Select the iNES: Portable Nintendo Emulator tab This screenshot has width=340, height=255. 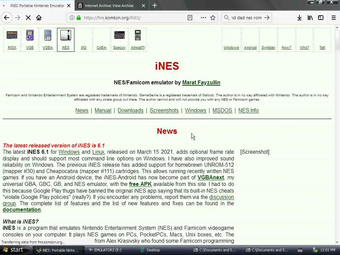click(37, 6)
